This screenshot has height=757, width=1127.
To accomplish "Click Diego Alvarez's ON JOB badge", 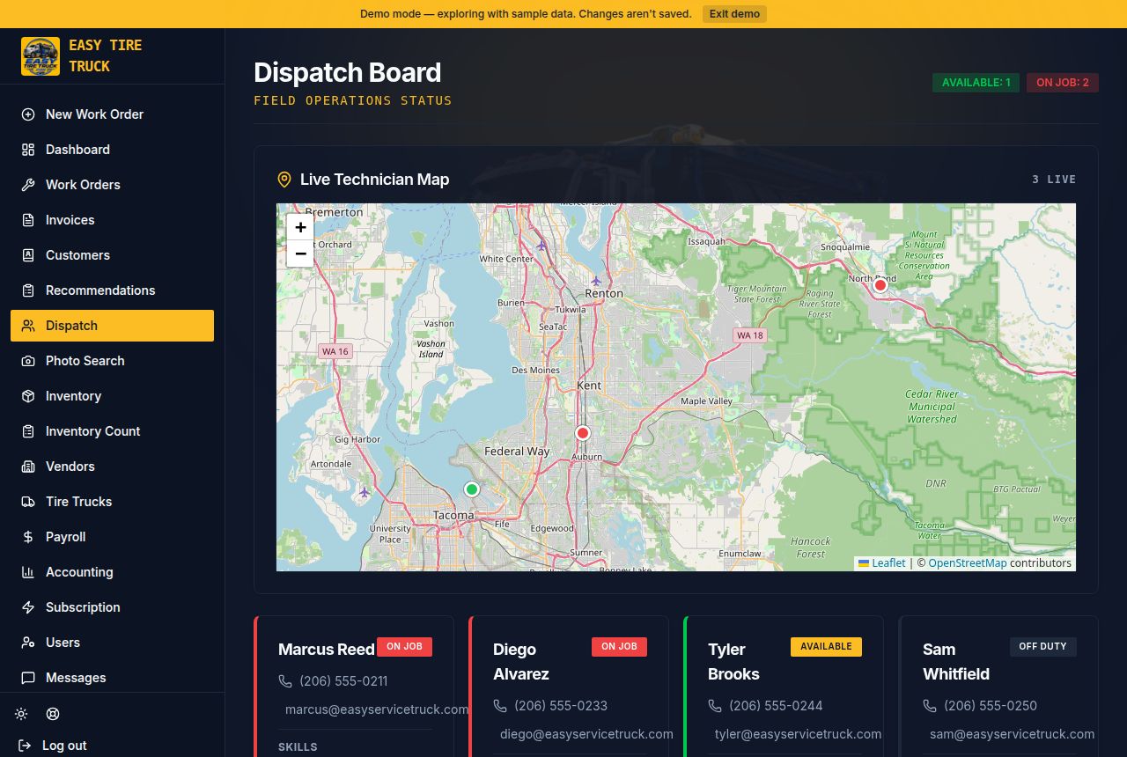I will tap(619, 646).
